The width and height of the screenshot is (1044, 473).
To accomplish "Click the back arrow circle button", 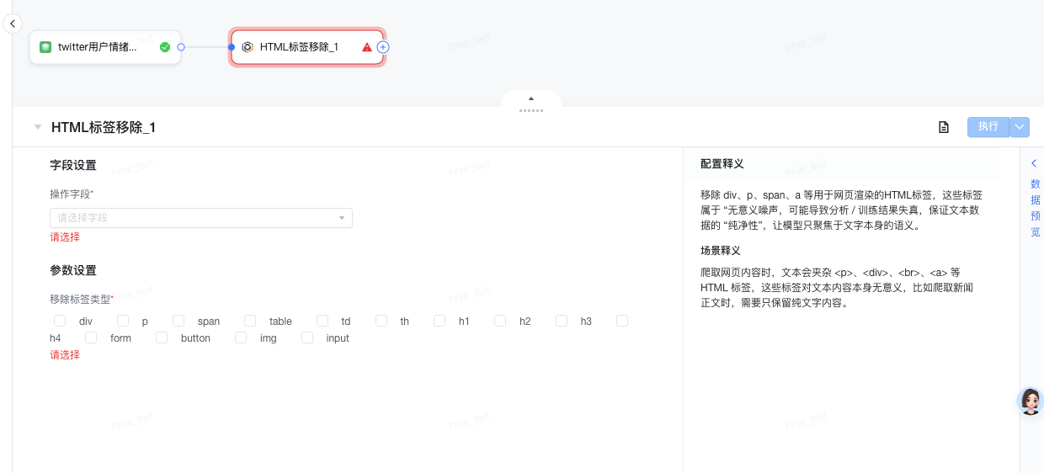I will point(13,24).
